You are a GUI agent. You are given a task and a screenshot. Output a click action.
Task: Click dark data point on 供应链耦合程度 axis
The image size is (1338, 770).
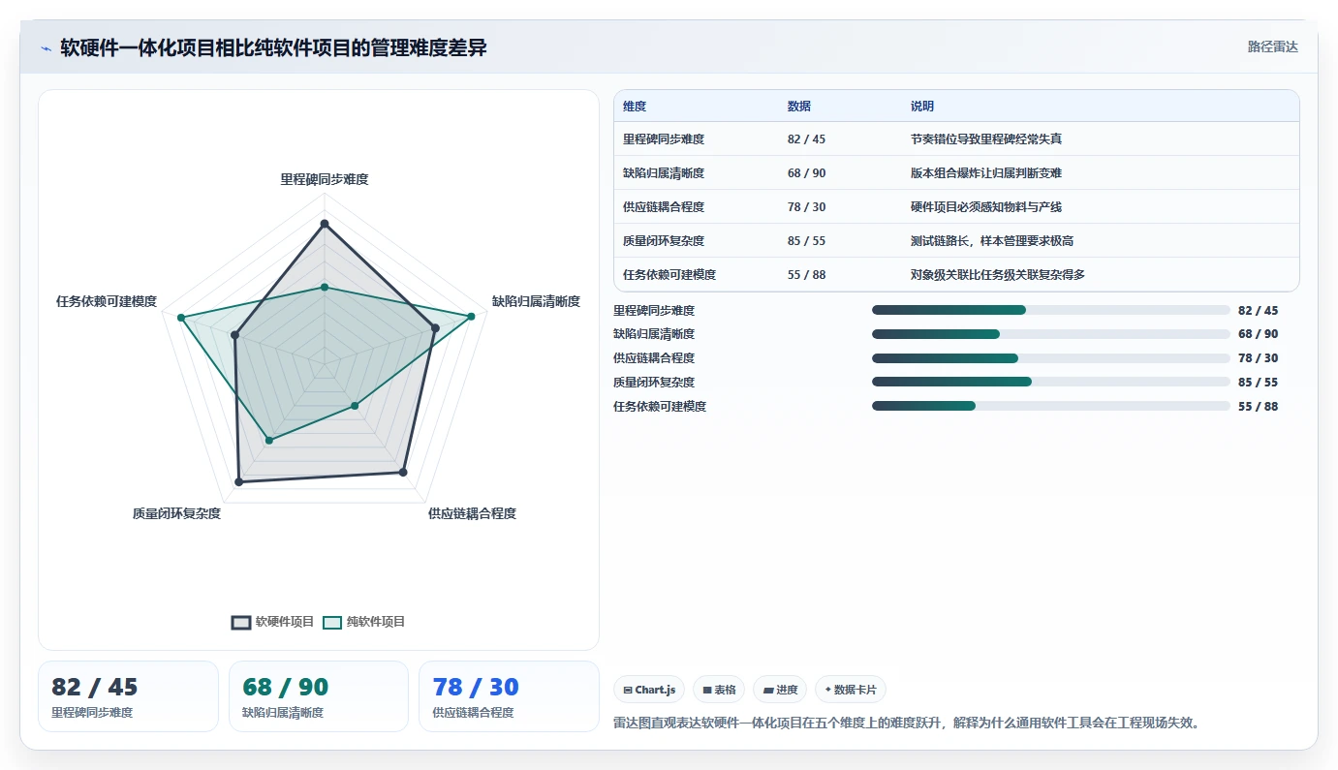coord(403,473)
